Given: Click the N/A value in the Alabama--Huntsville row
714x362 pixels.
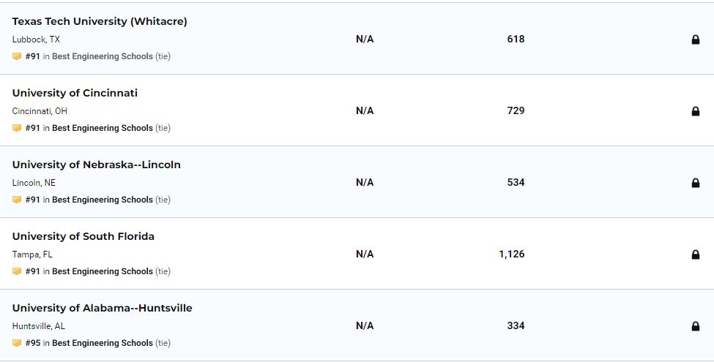Looking at the screenshot, I should coord(365,326).
